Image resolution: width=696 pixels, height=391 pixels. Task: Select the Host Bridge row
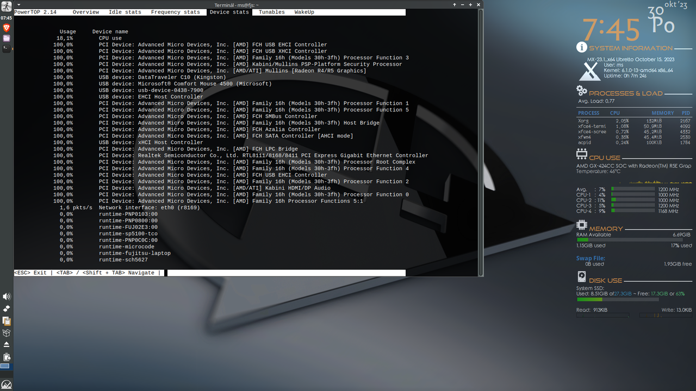(x=216, y=123)
